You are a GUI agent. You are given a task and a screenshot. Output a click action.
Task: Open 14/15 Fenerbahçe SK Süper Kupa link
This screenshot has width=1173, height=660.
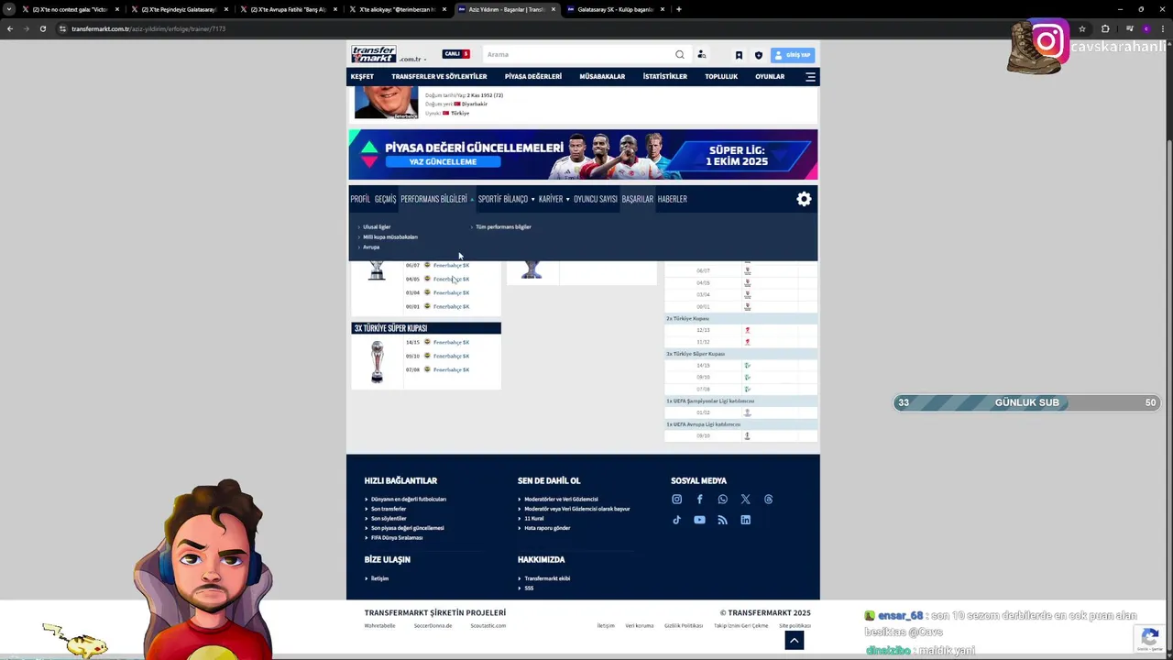pos(451,342)
